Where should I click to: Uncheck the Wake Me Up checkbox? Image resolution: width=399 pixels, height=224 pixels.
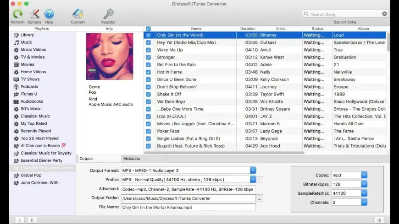tap(148, 50)
